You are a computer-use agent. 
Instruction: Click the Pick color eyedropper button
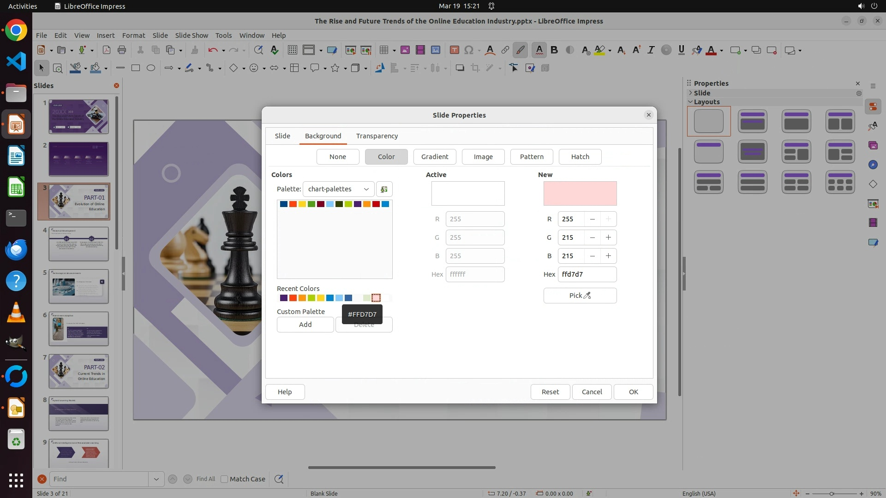pyautogui.click(x=580, y=296)
